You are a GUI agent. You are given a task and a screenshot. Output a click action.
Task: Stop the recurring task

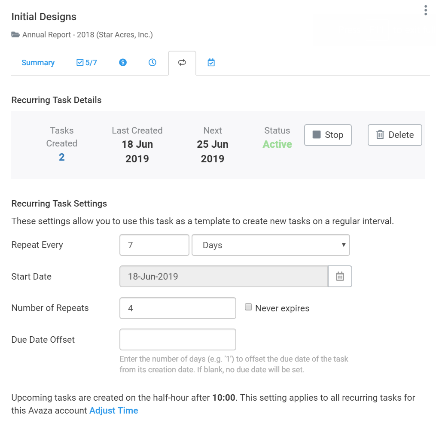point(328,135)
